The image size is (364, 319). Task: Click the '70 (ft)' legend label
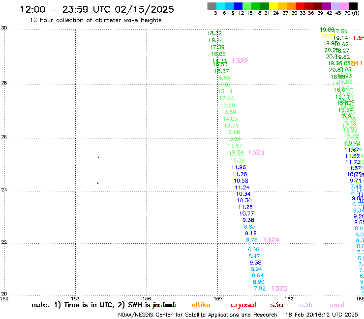352,13
